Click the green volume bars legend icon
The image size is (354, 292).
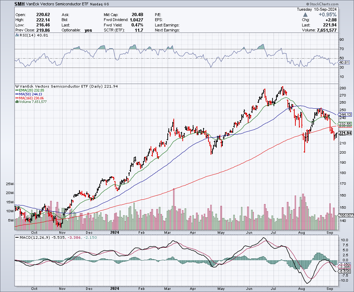16,102
